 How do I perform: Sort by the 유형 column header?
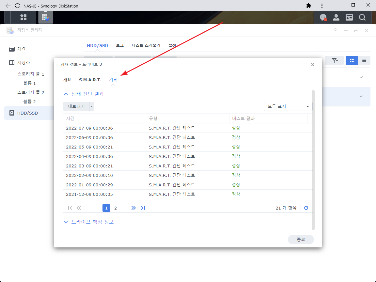(188, 118)
